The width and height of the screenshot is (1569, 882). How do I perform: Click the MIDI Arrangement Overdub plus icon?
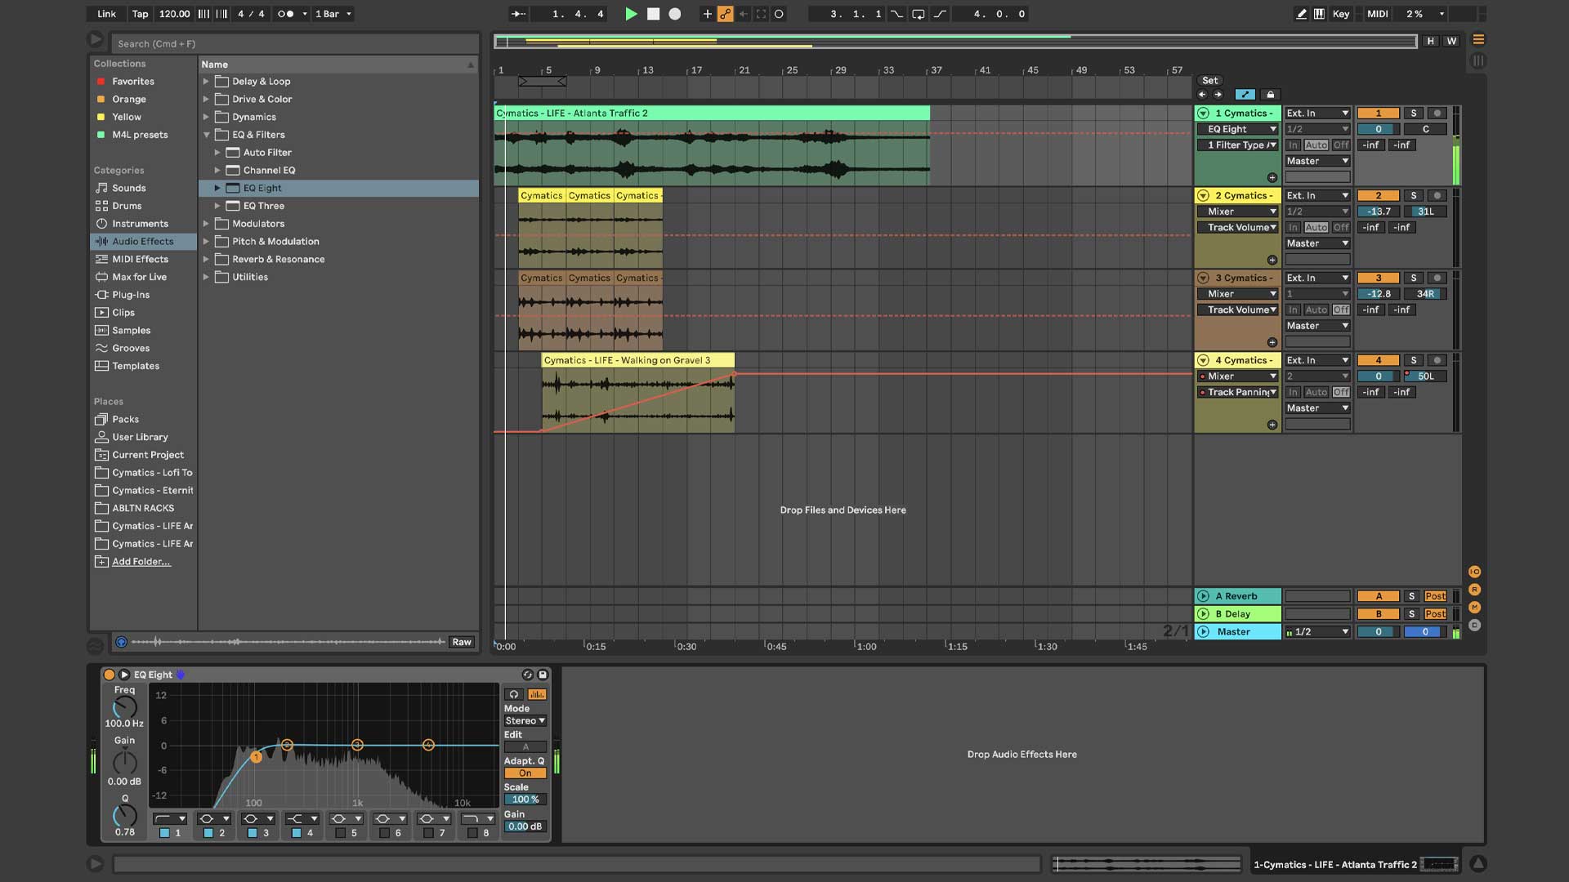coord(707,14)
